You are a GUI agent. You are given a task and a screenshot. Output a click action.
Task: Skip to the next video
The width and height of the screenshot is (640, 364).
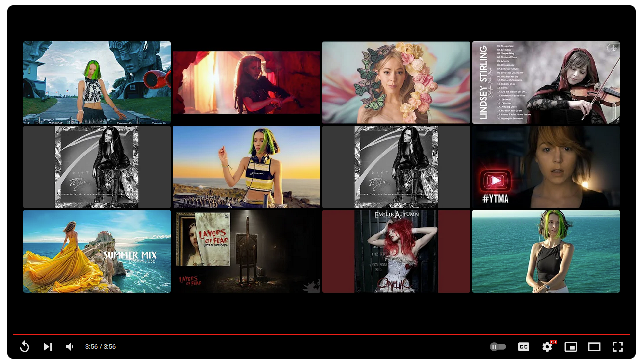[x=47, y=347]
